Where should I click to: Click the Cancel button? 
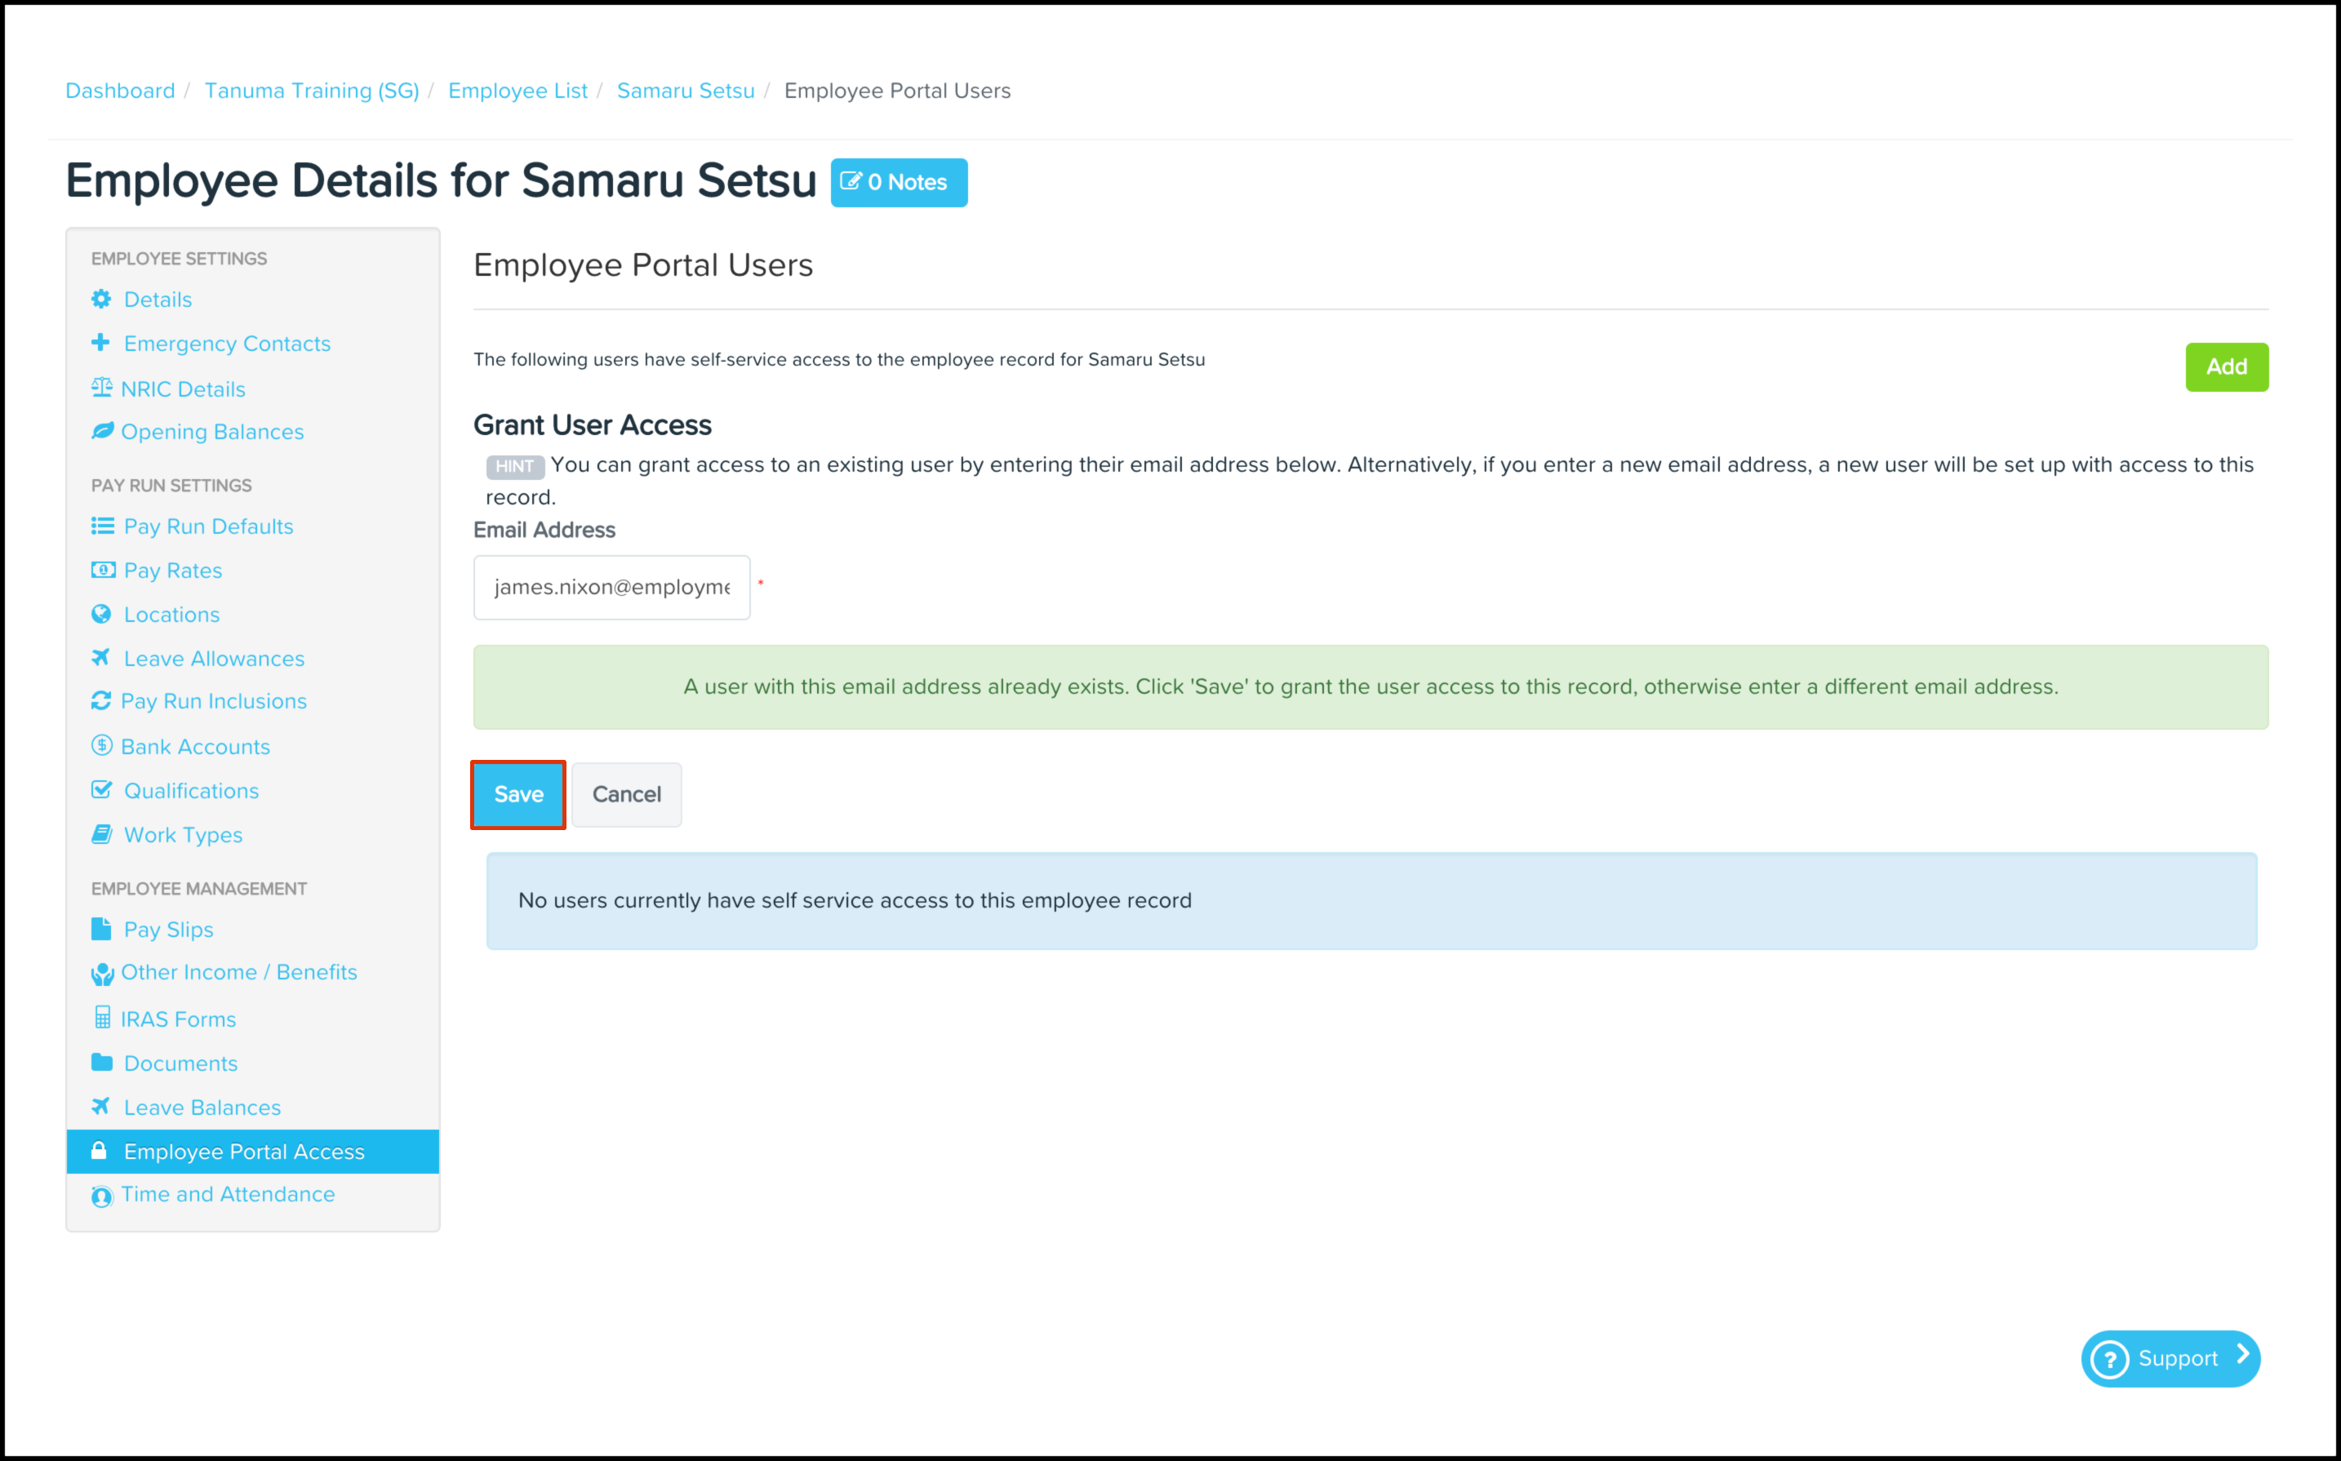pos(626,794)
